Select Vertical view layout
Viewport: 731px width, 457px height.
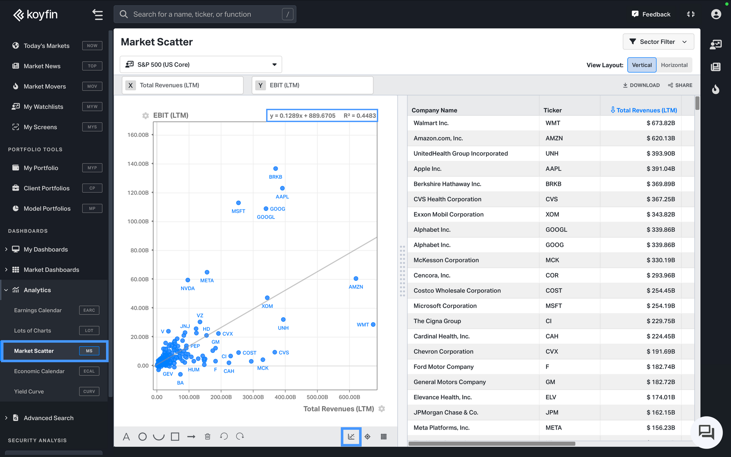(642, 65)
